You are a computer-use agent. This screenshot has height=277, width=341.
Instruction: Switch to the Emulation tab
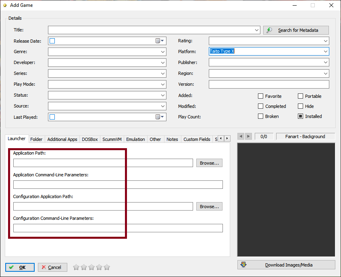[135, 139]
